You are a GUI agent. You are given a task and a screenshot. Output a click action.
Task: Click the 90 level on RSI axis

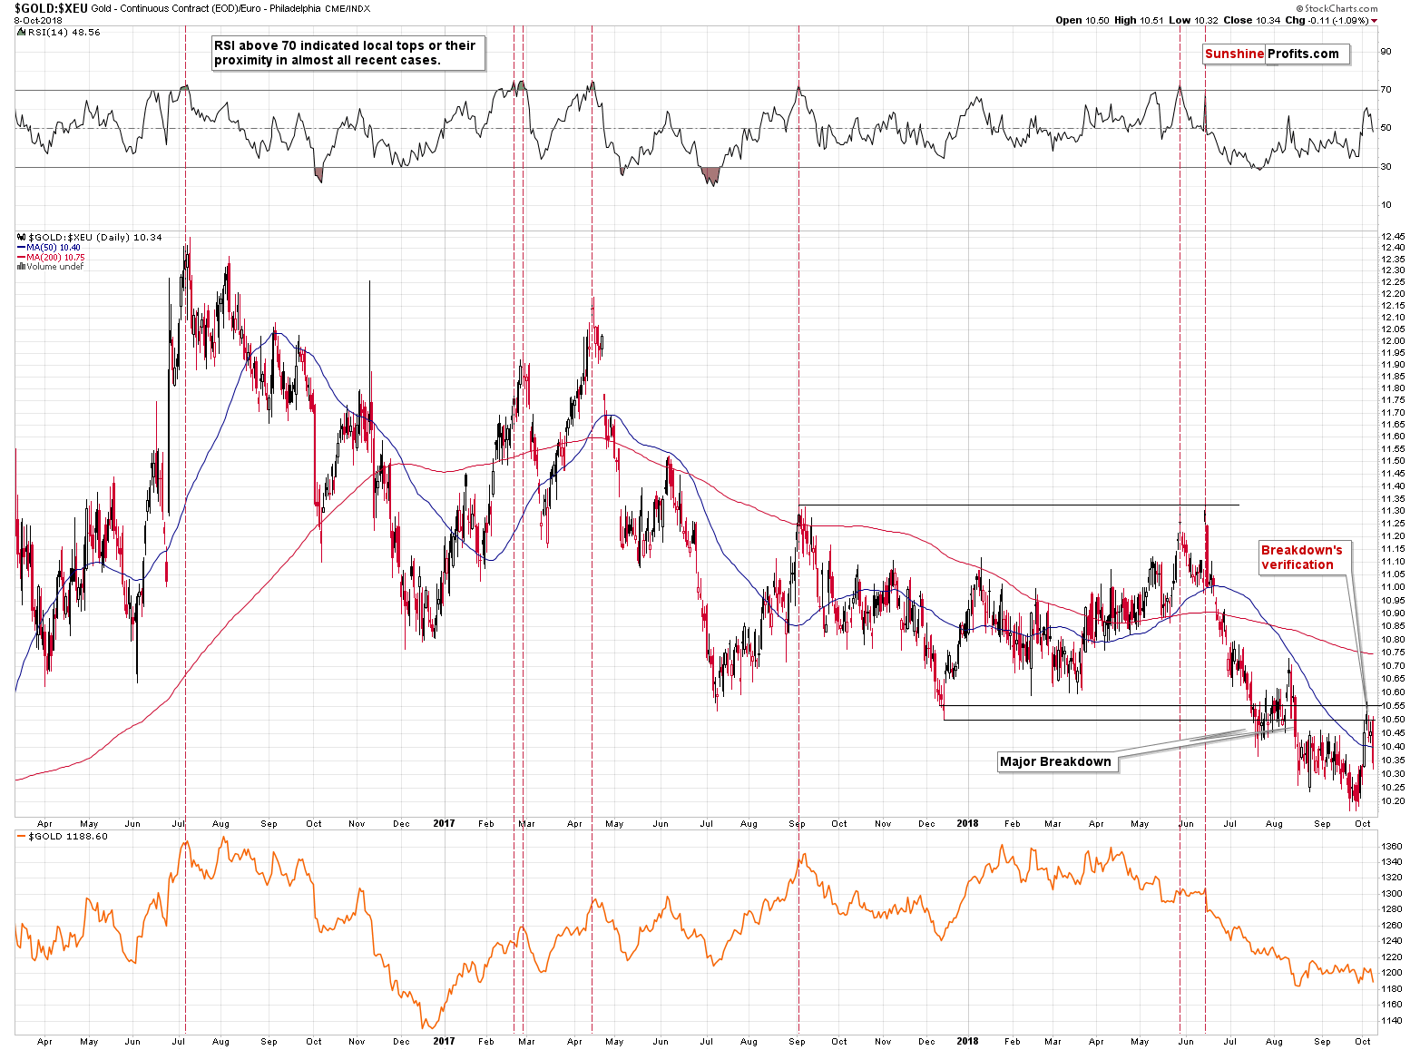click(x=1386, y=52)
